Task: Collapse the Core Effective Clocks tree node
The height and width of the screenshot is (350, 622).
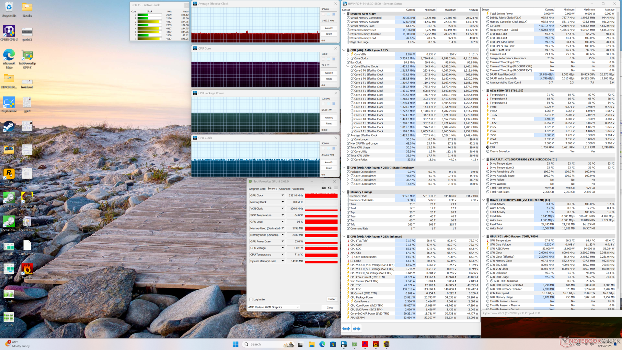Action: coord(348,66)
